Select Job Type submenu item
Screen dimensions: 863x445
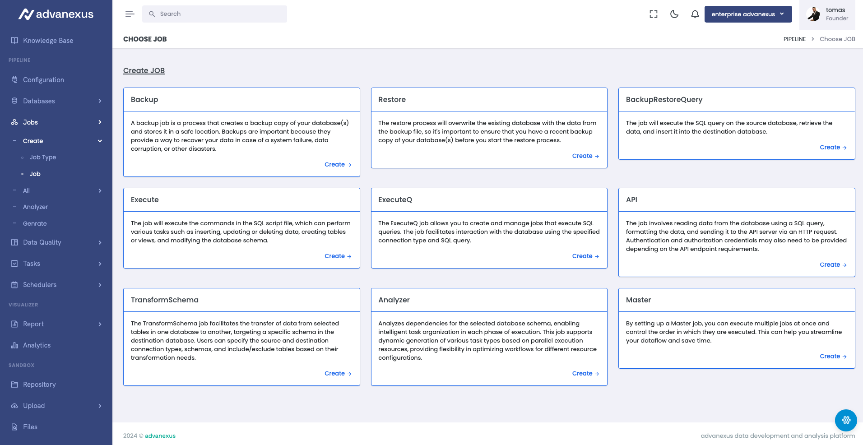coord(43,157)
